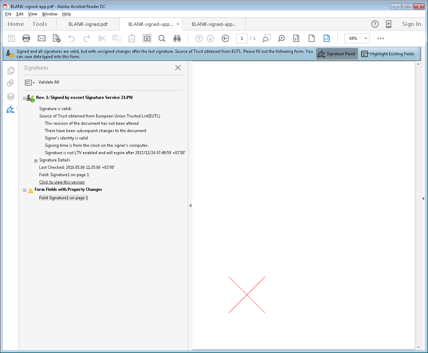Image resolution: width=428 pixels, height=353 pixels.
Task: Open the Attachments sidebar paperclip icon
Action: tap(11, 83)
